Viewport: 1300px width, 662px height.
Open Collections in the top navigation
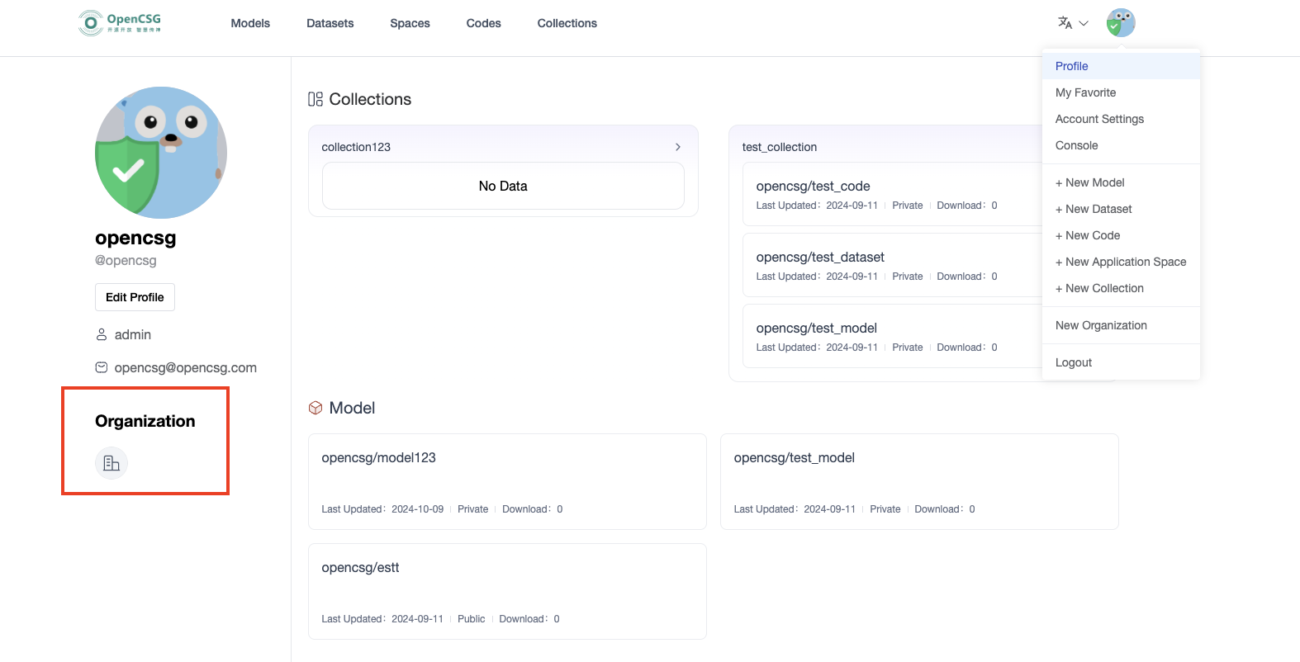[567, 23]
